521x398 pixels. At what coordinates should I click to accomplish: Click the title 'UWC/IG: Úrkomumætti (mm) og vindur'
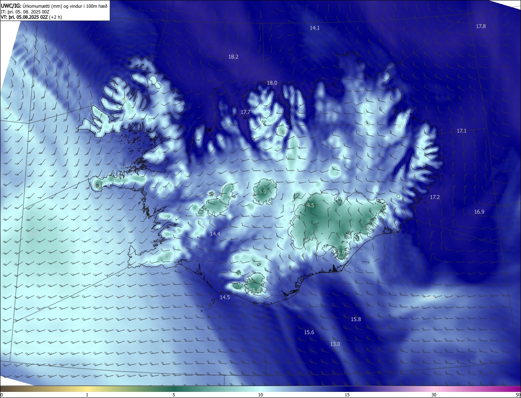click(x=54, y=6)
